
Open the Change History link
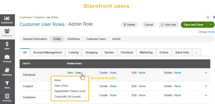pyautogui.click(x=207, y=32)
